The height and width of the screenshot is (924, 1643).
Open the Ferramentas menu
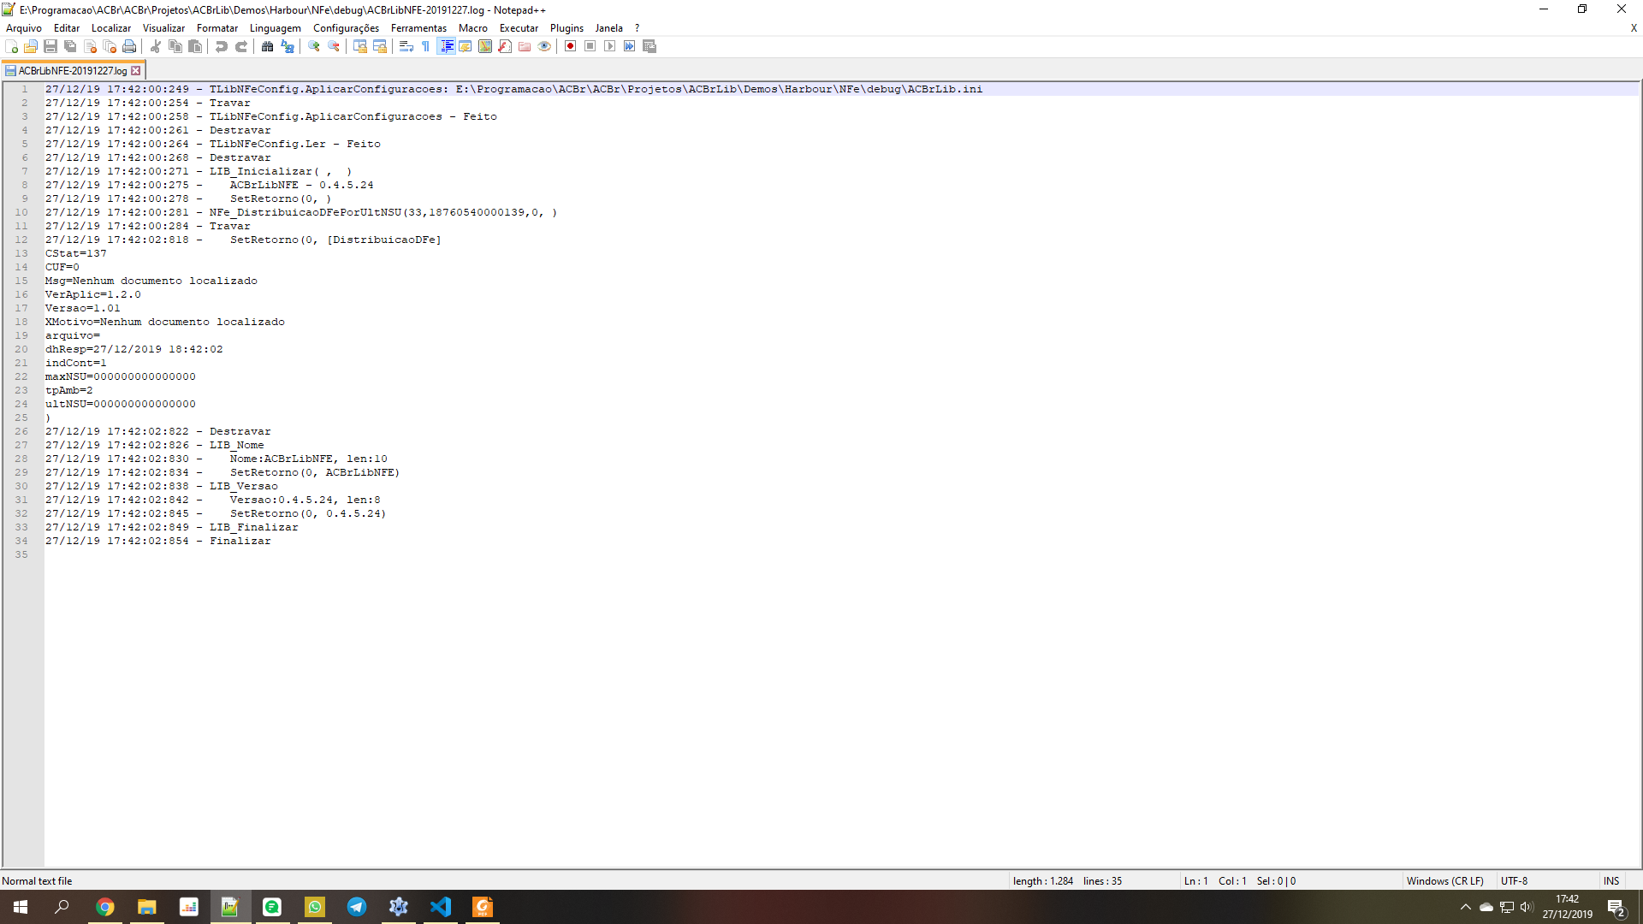click(x=418, y=28)
